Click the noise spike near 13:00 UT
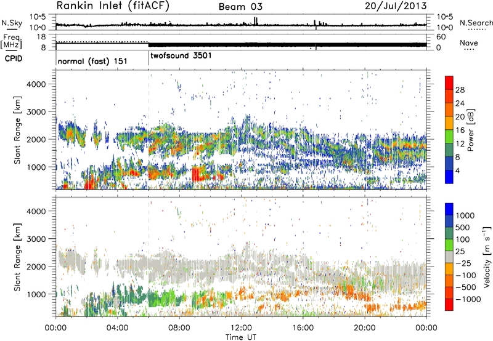The image size is (493, 341). [x=256, y=21]
